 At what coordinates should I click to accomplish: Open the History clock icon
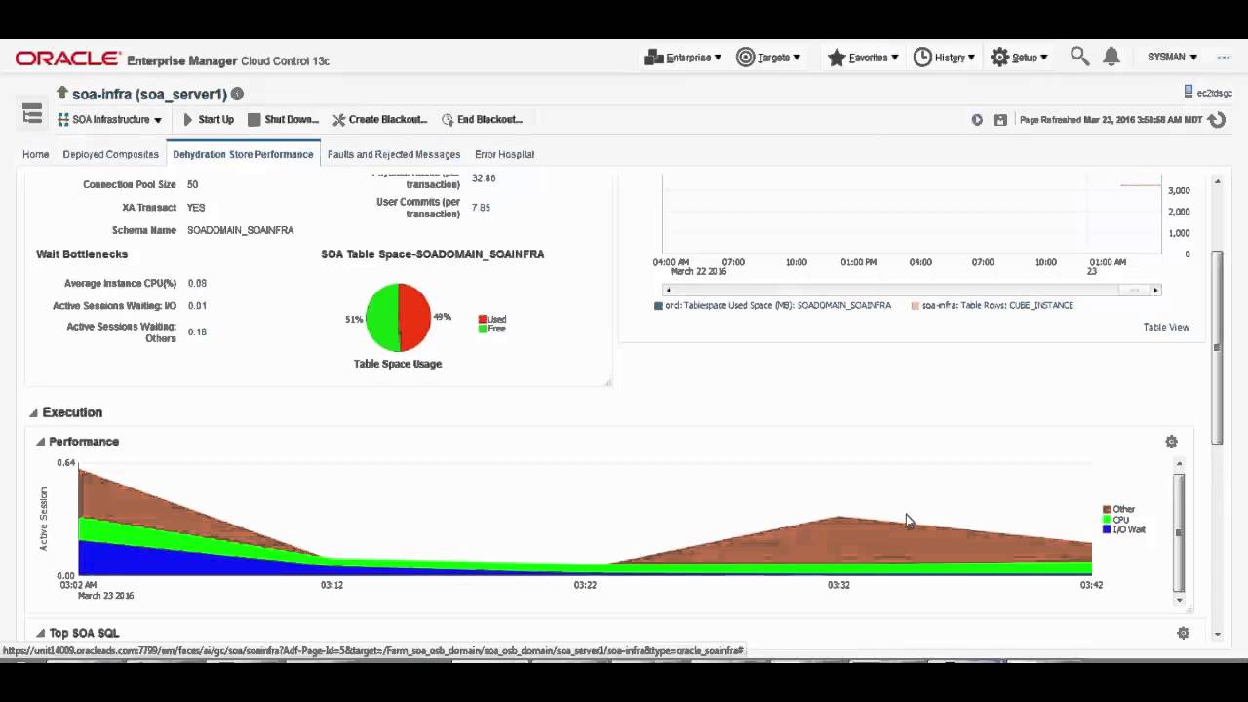[922, 58]
